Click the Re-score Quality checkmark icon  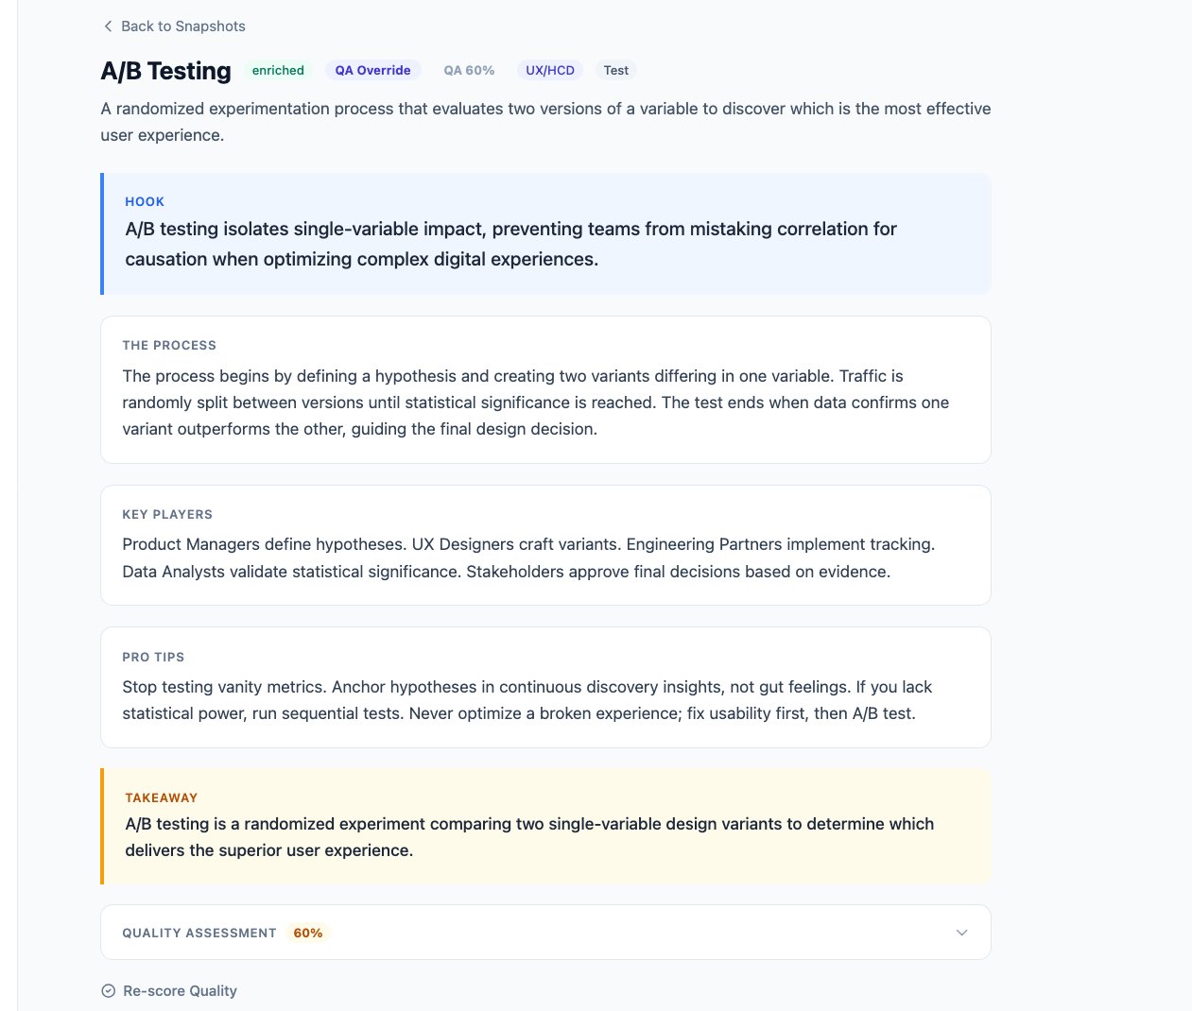[109, 991]
